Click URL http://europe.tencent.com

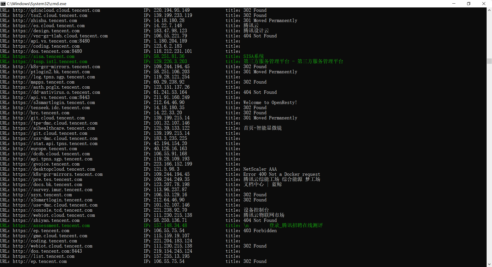[45, 149]
